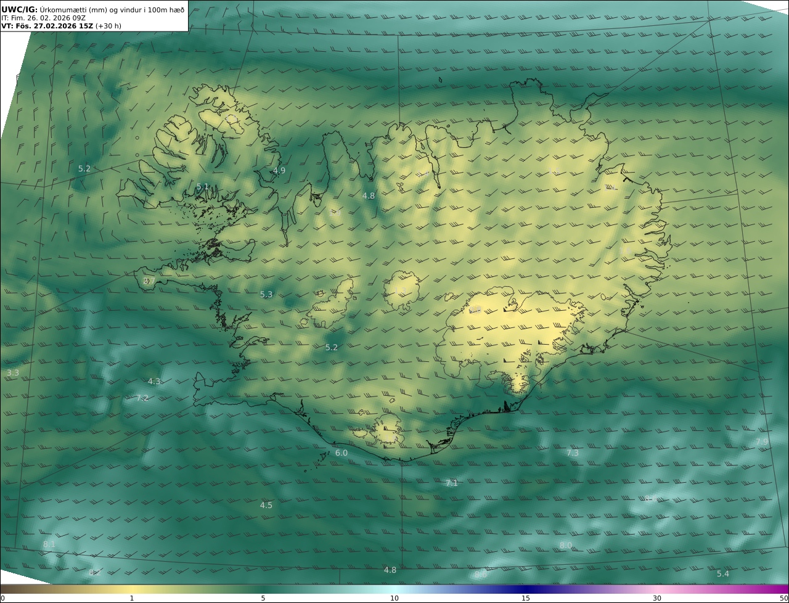
Task: Click the 7.1 map value
Action: 452,483
